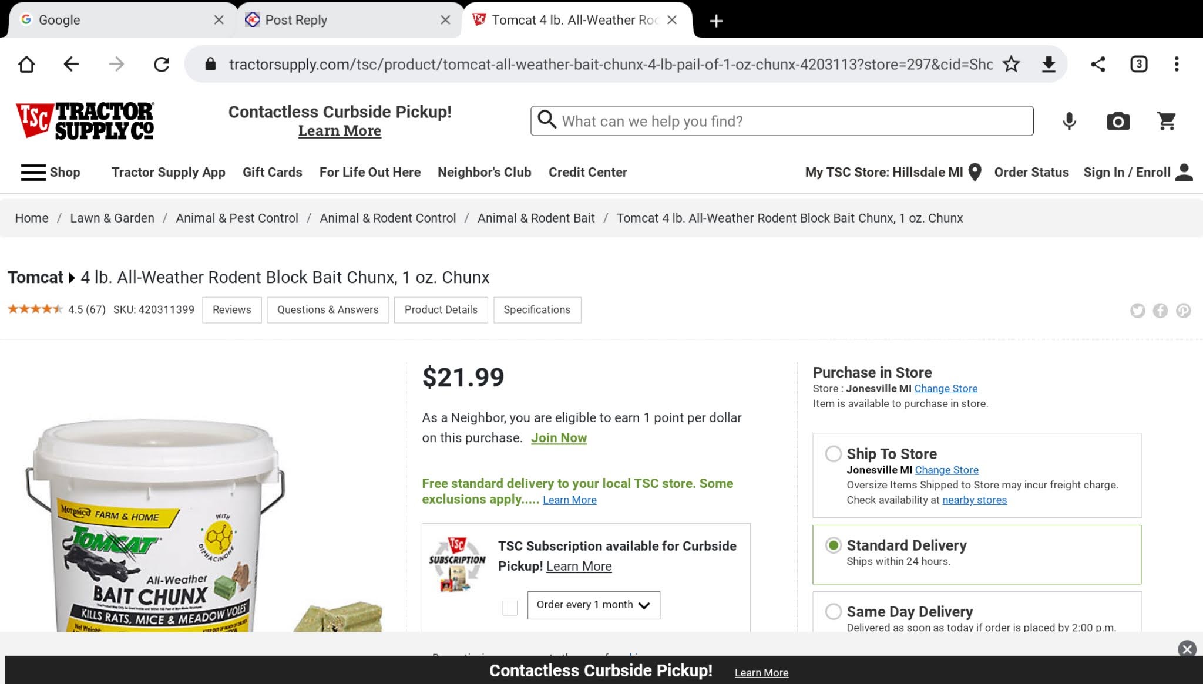Check the TSC subscription checkbox

(510, 608)
